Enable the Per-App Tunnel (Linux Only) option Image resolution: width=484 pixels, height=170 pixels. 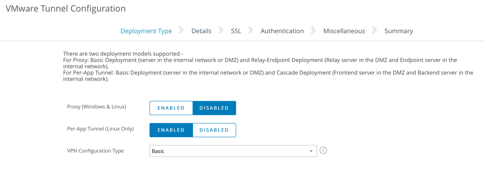[x=171, y=130]
